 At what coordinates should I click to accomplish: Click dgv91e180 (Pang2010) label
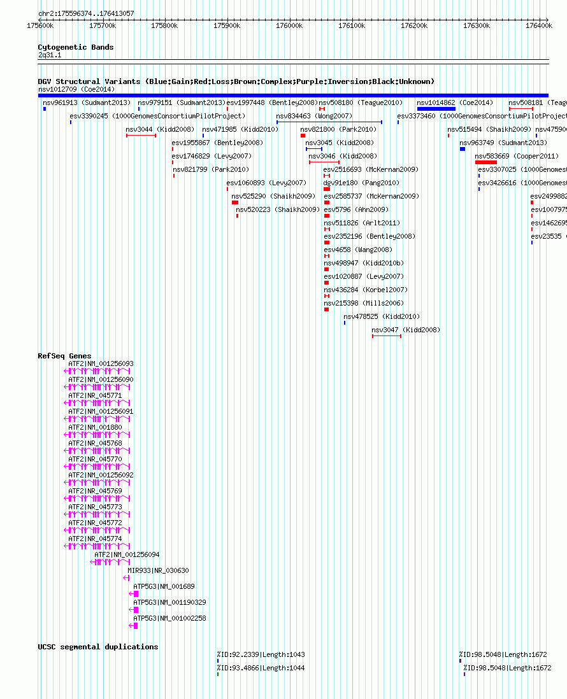pyautogui.click(x=361, y=183)
